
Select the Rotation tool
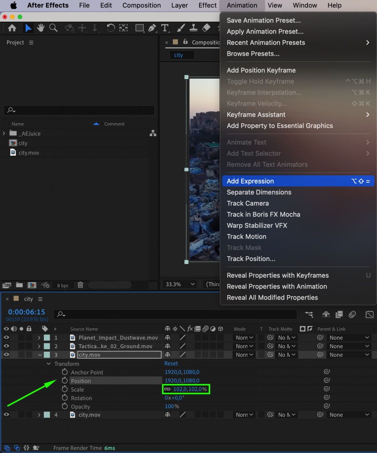[x=111, y=28]
